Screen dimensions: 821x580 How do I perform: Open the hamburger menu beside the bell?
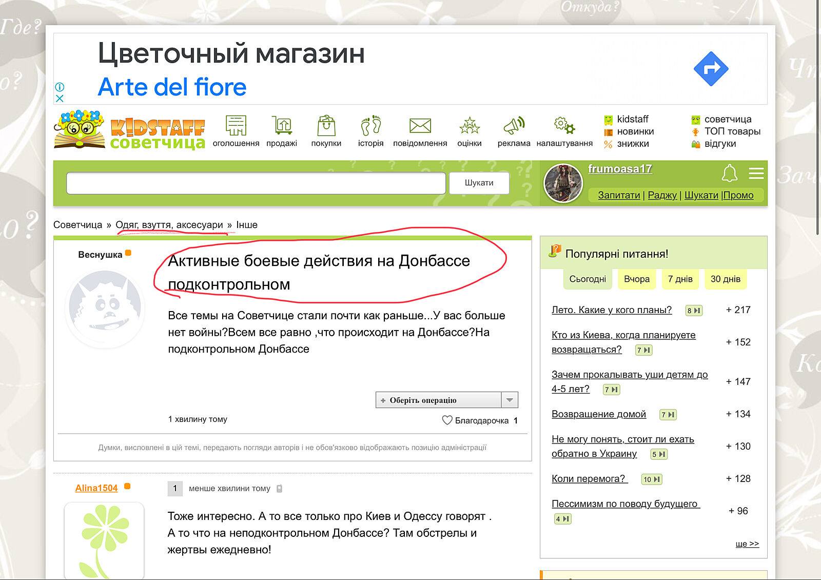pos(756,173)
